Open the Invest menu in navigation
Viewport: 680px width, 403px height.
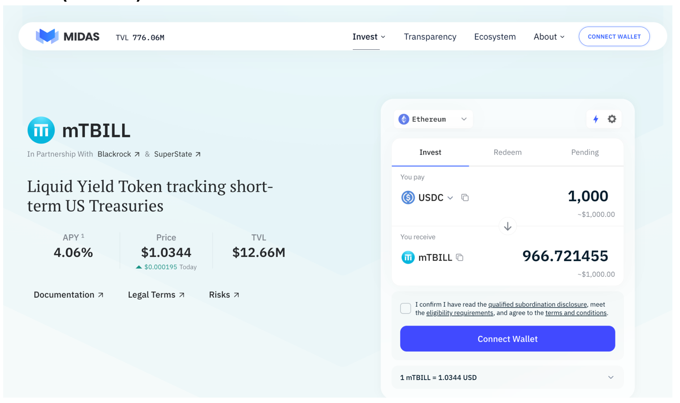tap(369, 37)
